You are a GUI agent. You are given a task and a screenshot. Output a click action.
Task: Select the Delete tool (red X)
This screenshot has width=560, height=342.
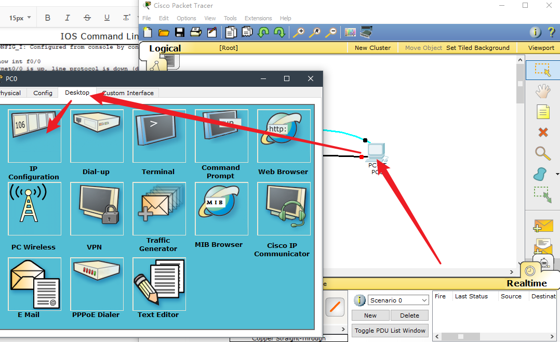[543, 132]
